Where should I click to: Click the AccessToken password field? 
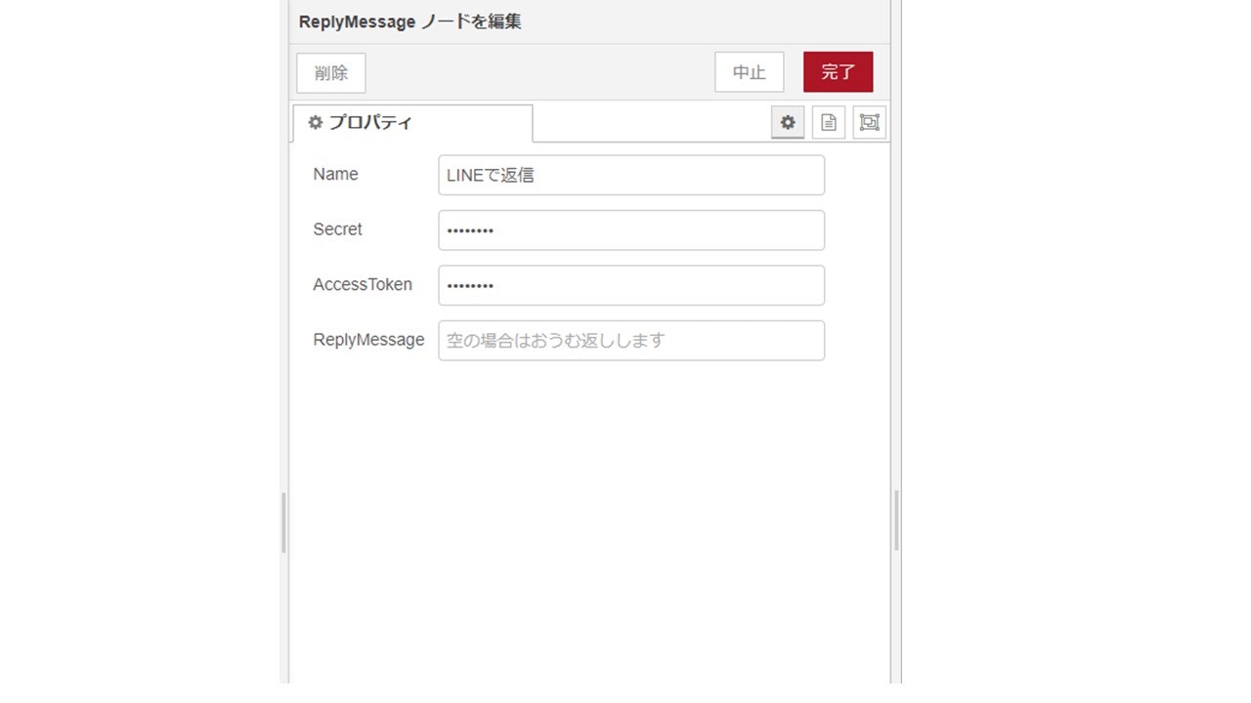(630, 284)
